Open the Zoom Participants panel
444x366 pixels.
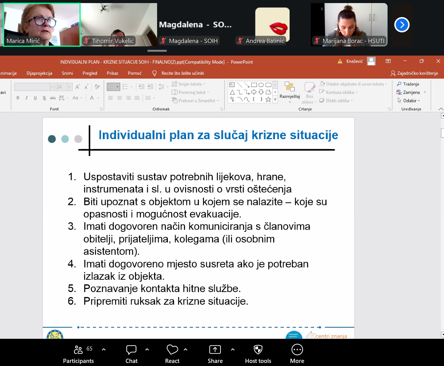78,353
